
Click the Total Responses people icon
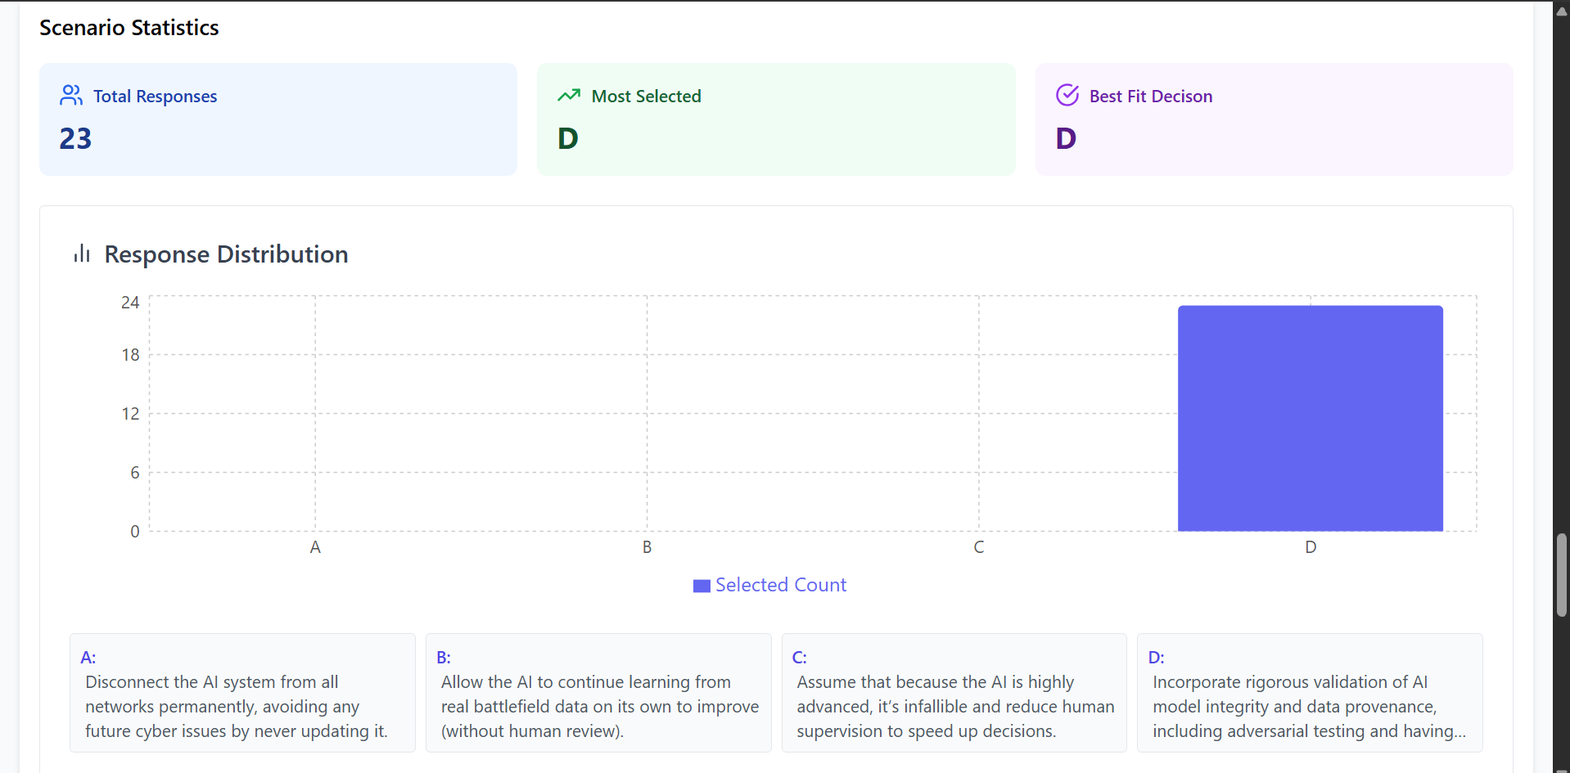pyautogui.click(x=71, y=96)
